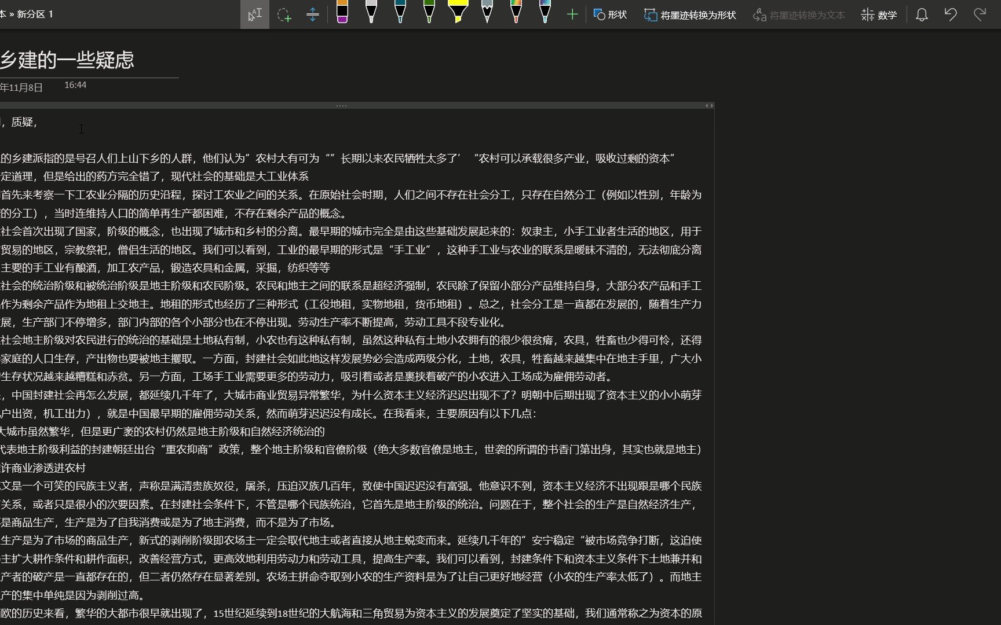Click the text line starting with 质疑
The height and width of the screenshot is (625, 1001).
pyautogui.click(x=20, y=122)
